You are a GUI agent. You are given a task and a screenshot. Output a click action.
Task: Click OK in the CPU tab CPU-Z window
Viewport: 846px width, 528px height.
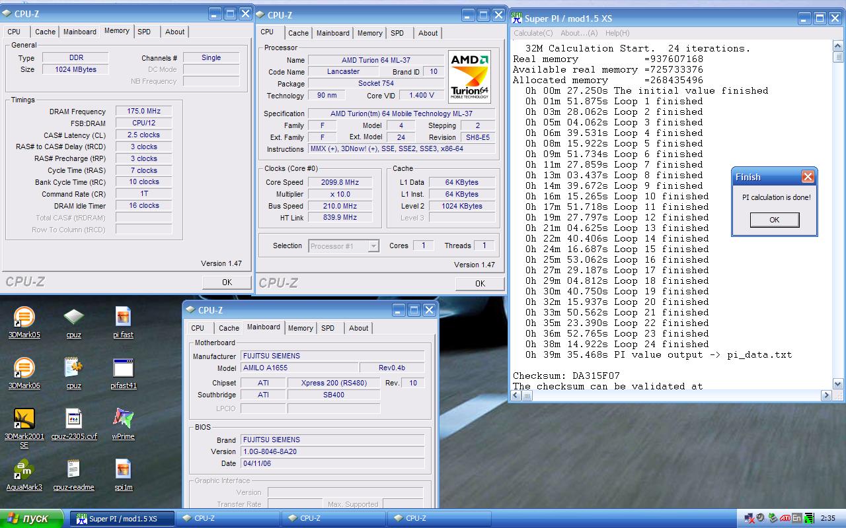click(480, 283)
